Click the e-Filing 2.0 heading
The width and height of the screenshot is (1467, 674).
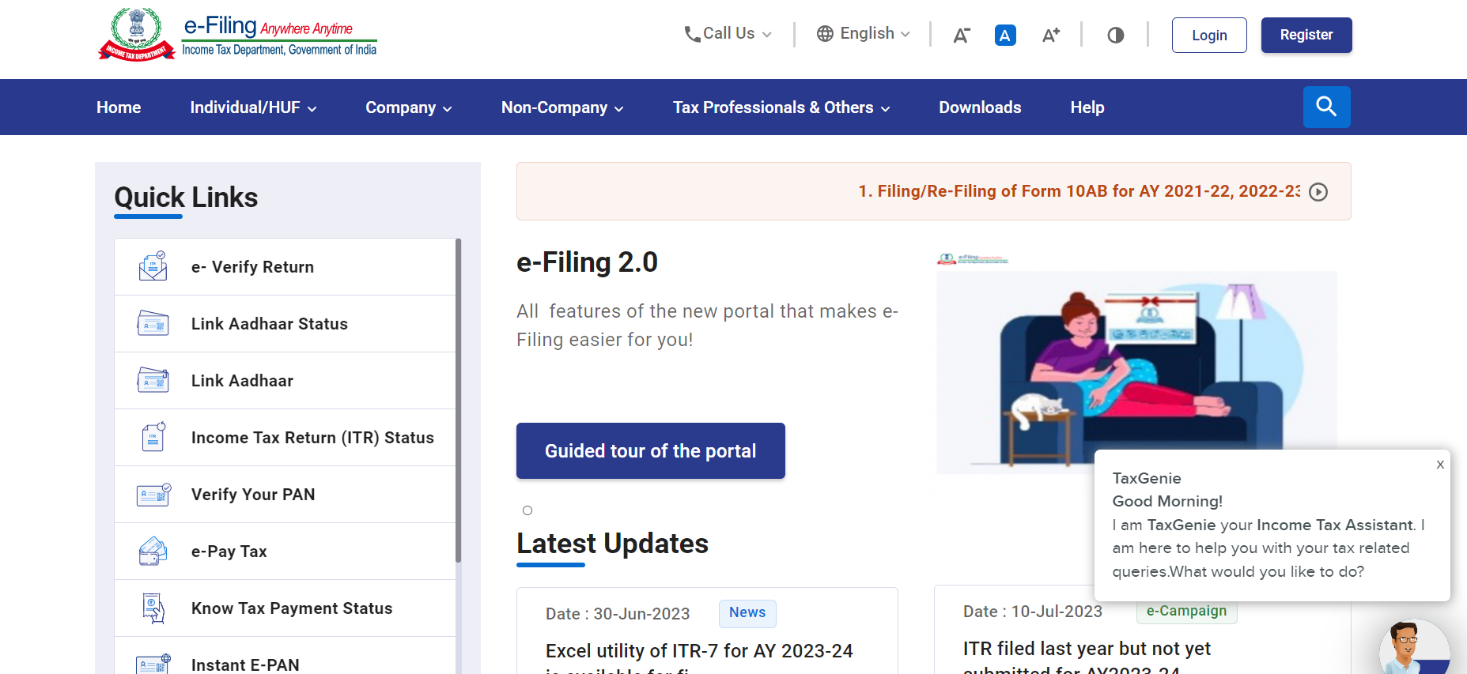pos(587,262)
